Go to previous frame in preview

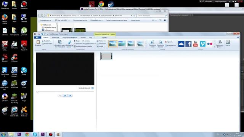(x=60, y=96)
